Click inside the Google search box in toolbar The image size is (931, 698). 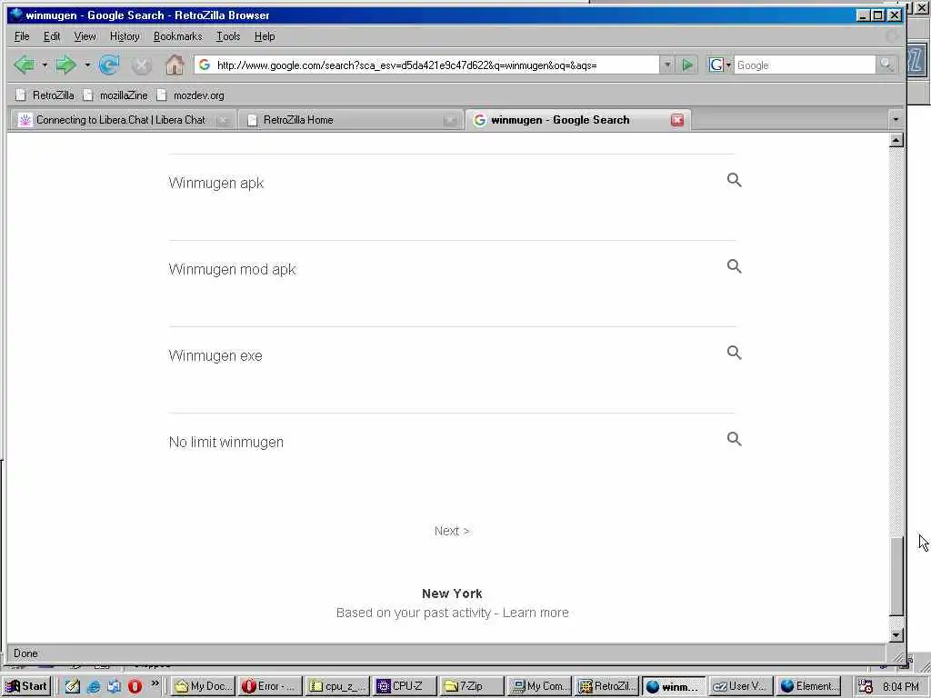pos(805,65)
